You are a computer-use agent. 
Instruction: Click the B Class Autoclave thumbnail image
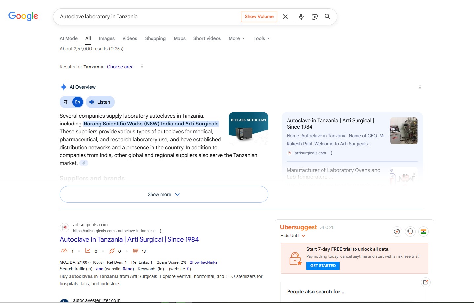click(x=249, y=129)
